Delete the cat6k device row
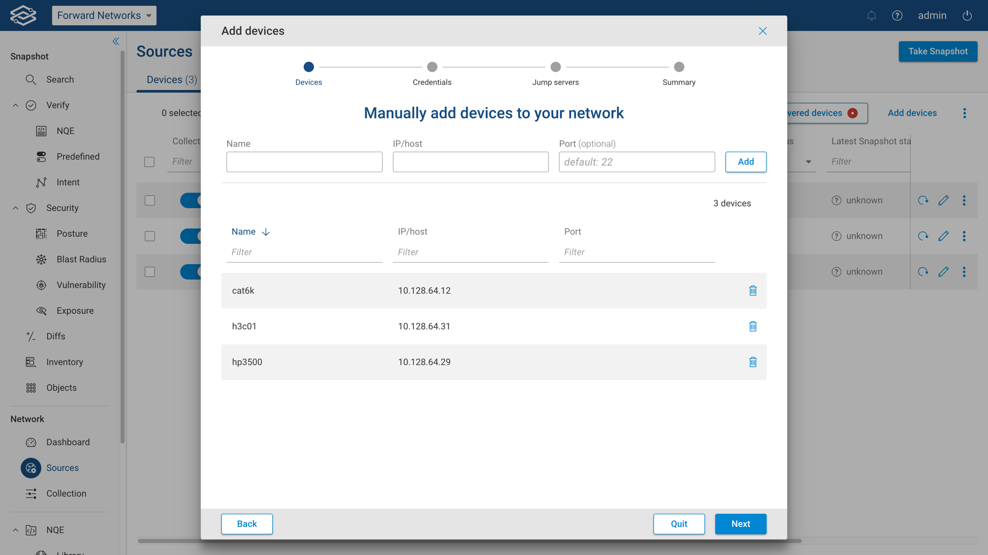The width and height of the screenshot is (988, 555). pos(753,291)
